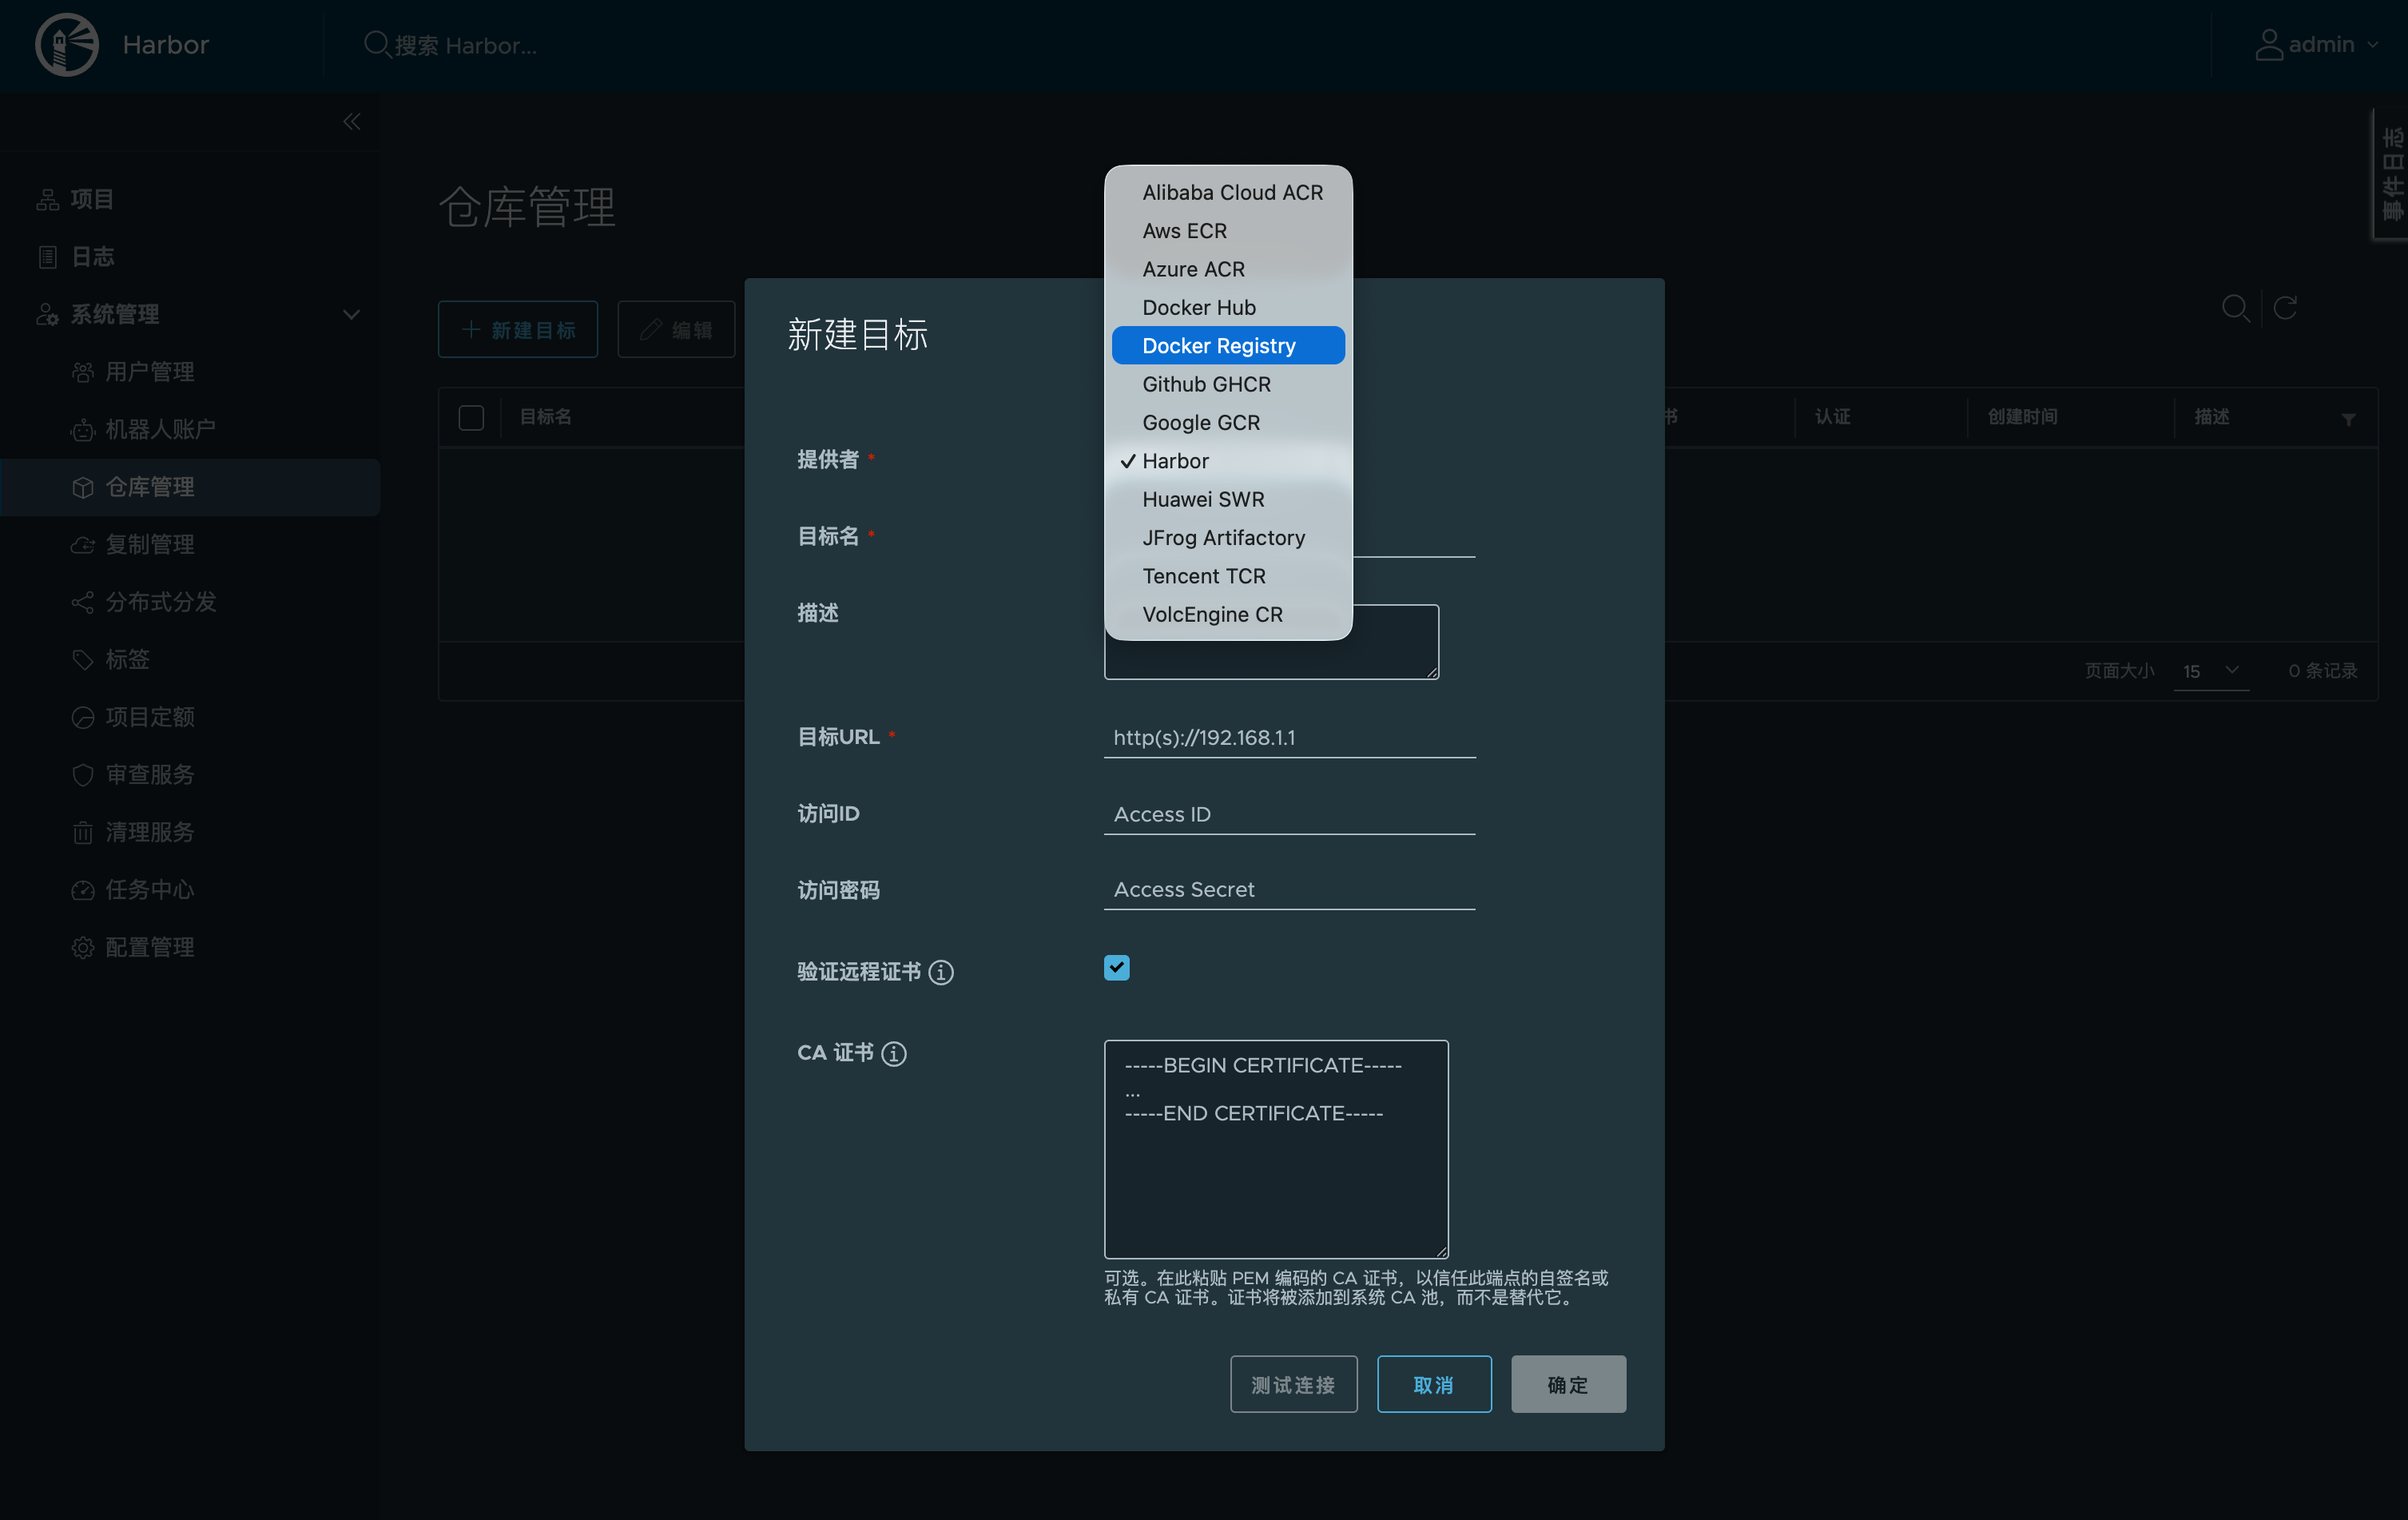Select Alibaba Cloud ACR provider
Viewport: 2408px width, 1520px height.
coord(1228,192)
